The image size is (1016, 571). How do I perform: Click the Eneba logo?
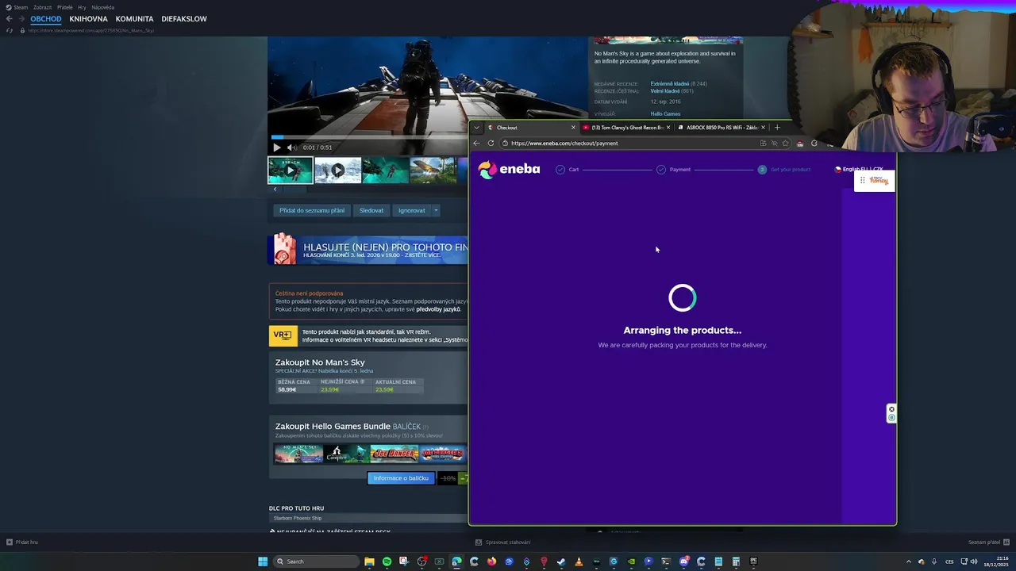pos(509,169)
